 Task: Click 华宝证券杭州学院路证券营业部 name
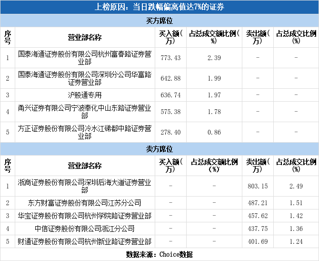click(85, 216)
